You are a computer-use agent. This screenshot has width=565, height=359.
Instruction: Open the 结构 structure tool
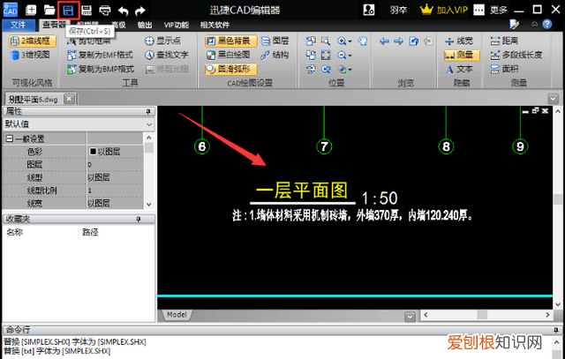tap(275, 55)
